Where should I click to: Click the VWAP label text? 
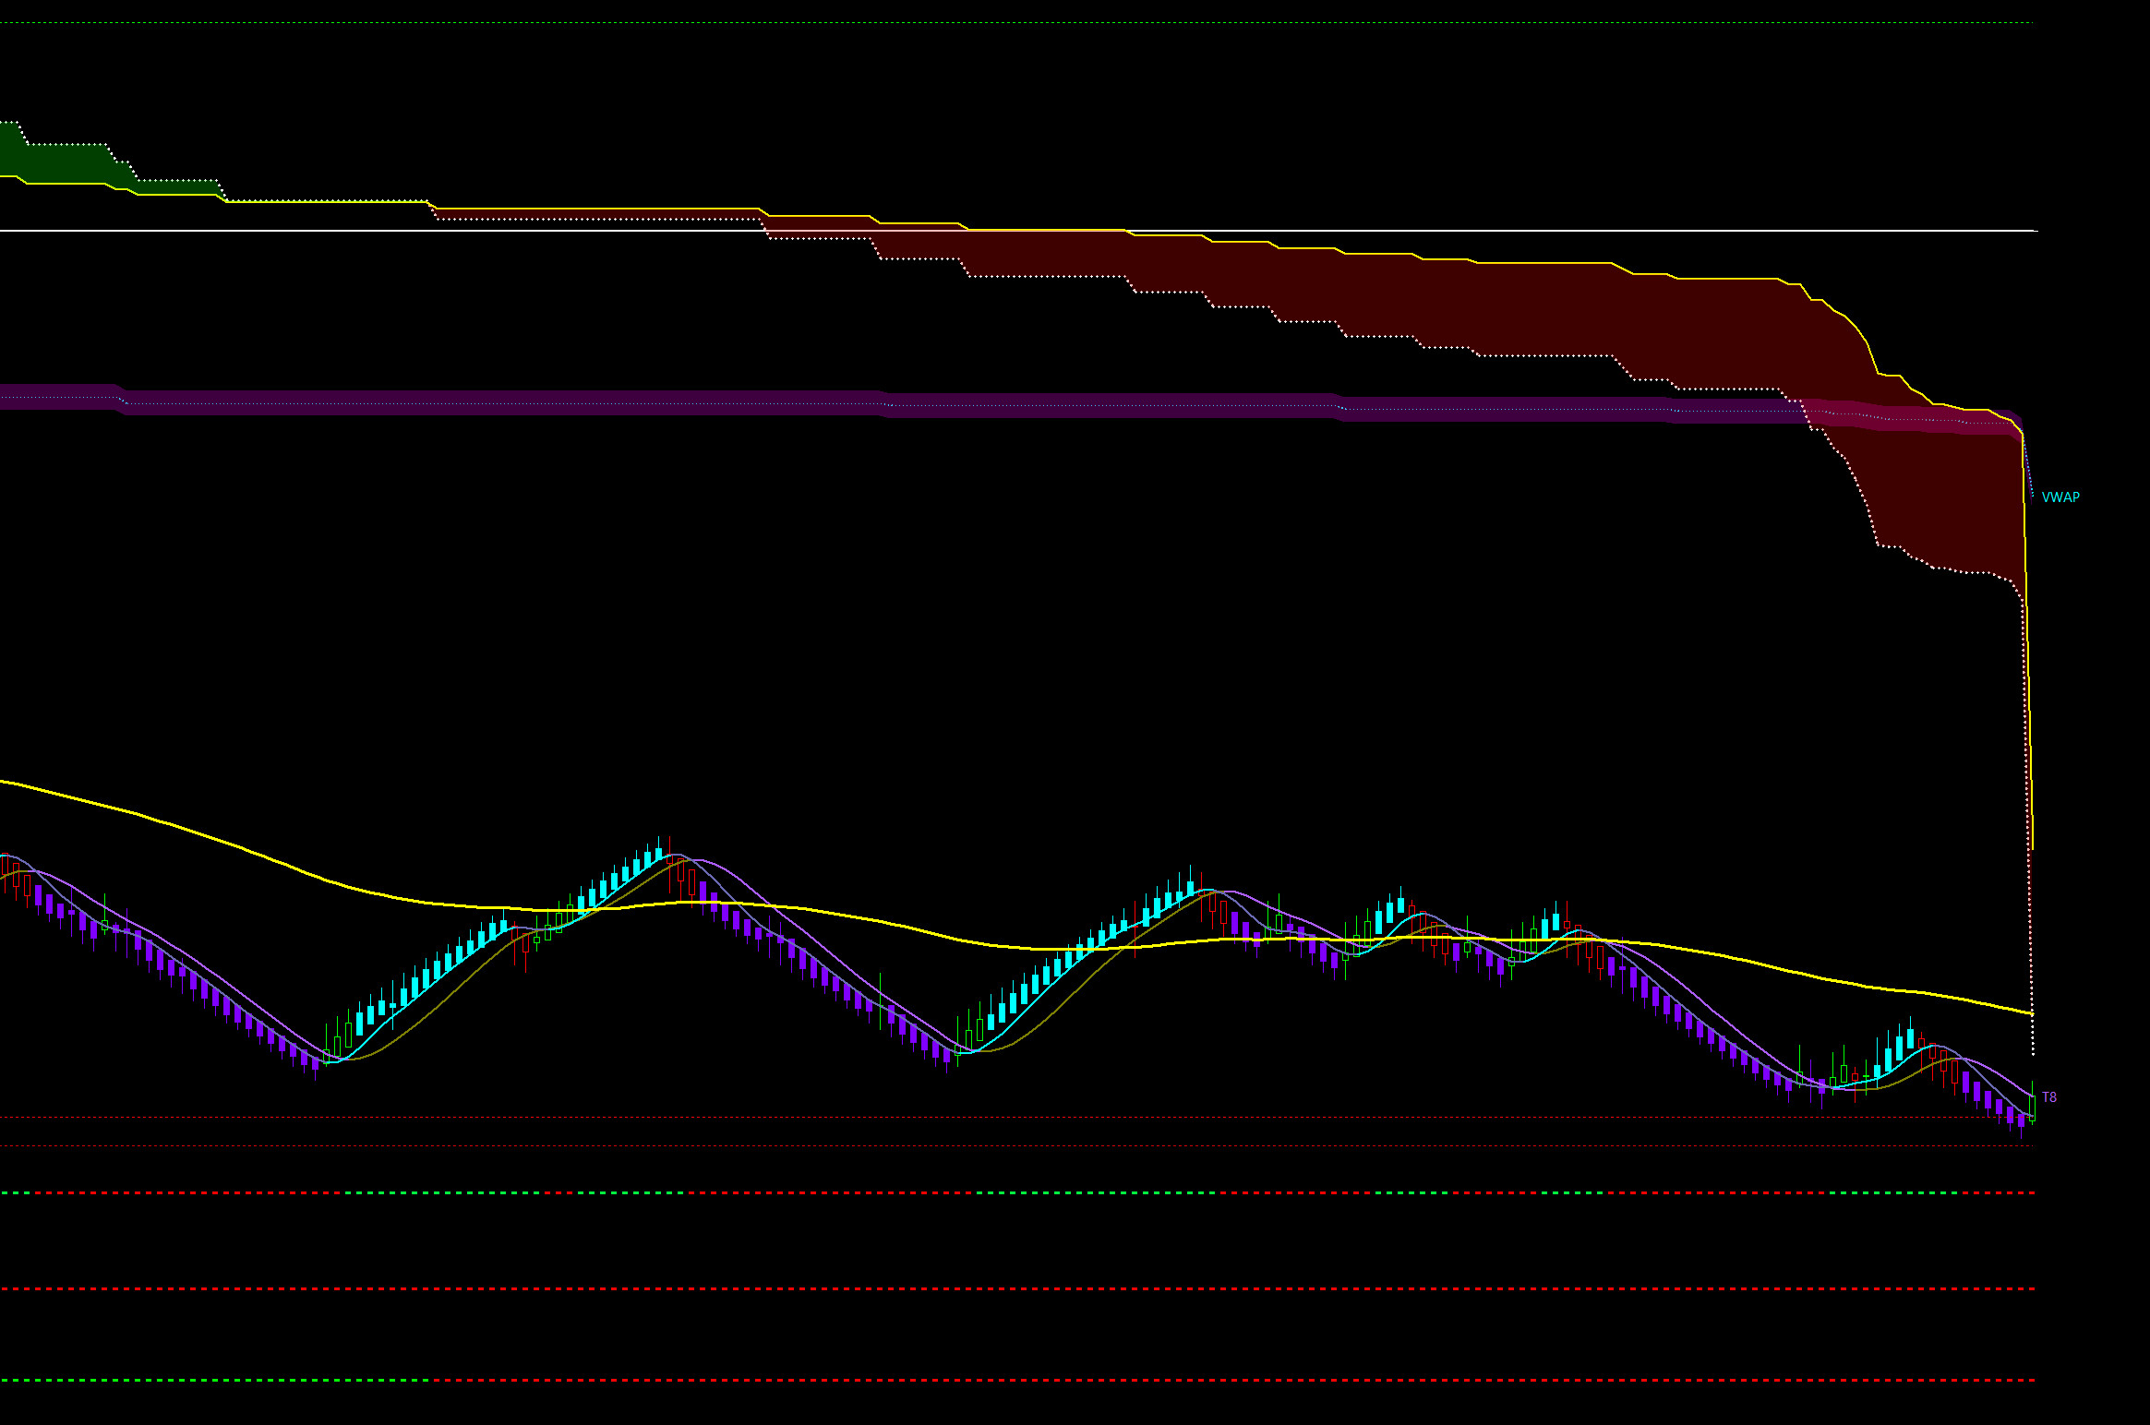point(2060,497)
